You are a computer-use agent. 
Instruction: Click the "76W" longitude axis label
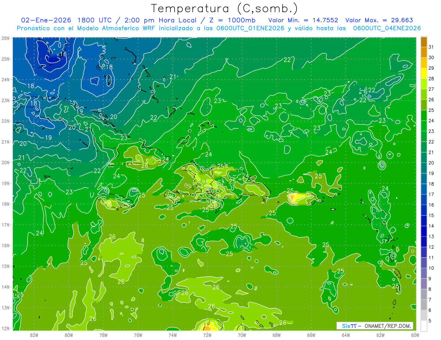click(x=138, y=335)
